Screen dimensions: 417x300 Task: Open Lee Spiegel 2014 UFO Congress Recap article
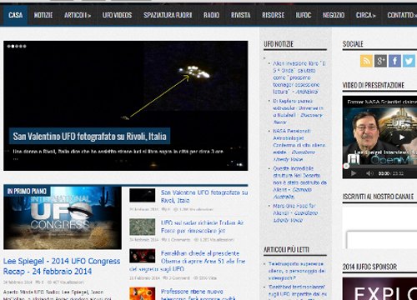62,266
